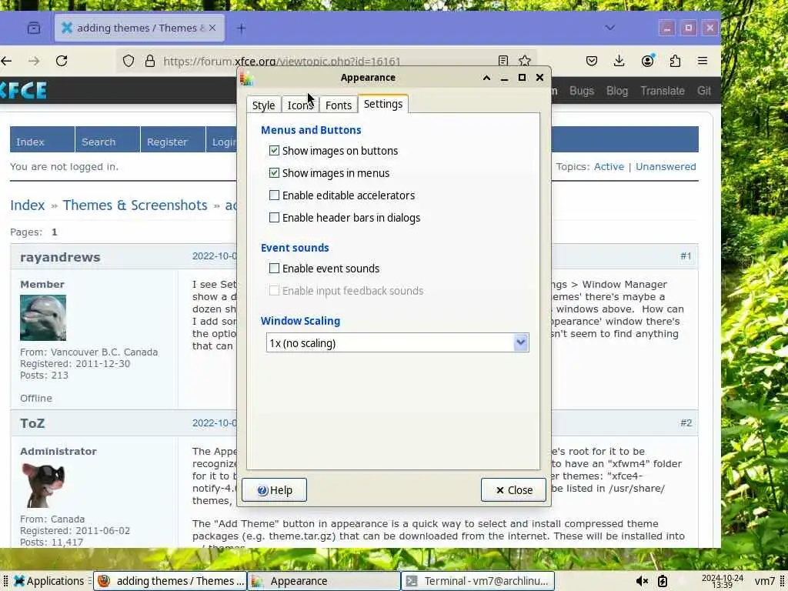Switch to the Style tab
Screen dimensions: 788x591
(x=263, y=105)
